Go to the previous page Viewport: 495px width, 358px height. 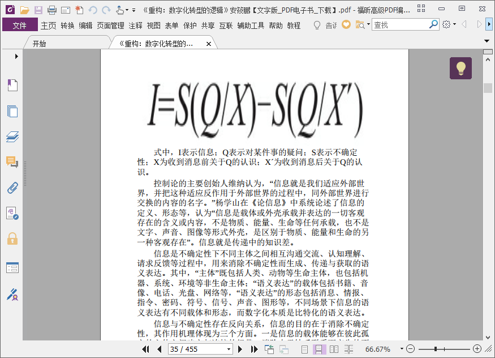pyautogui.click(x=160, y=349)
